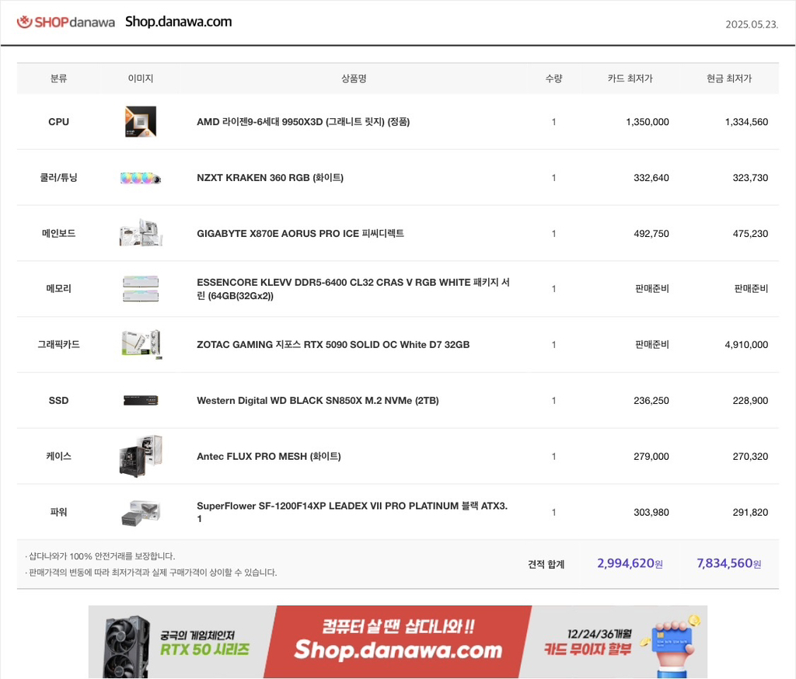Open the red Shop.danawa.com banner center

398,642
